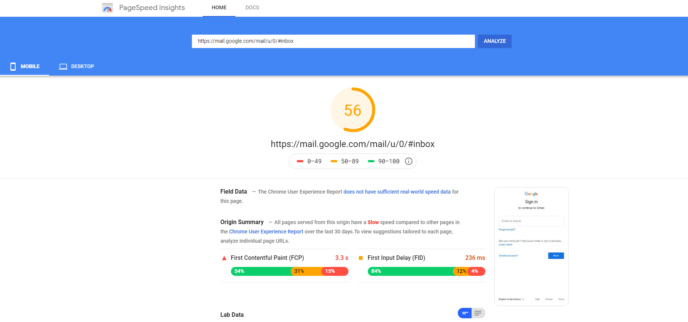Screen dimensions: 688x322
Task: Click the First Contentful Paint (FCP) label
Action: 267,258
